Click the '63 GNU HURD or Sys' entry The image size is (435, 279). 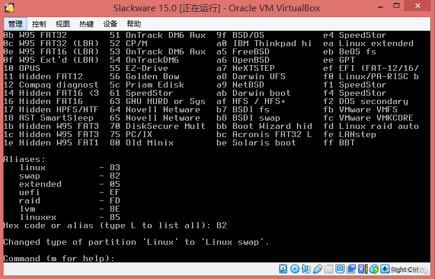[158, 101]
